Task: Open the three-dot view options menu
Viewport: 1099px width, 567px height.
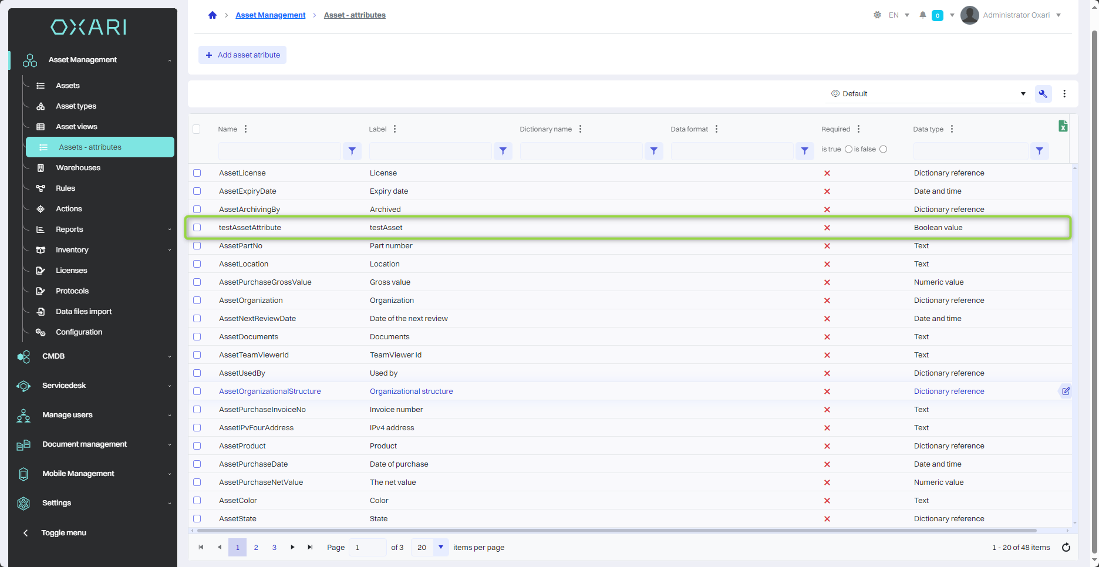Action: click(1064, 94)
